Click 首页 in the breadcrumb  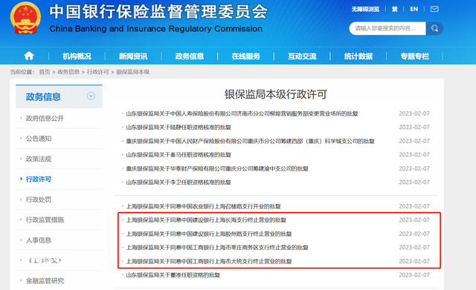coord(45,72)
